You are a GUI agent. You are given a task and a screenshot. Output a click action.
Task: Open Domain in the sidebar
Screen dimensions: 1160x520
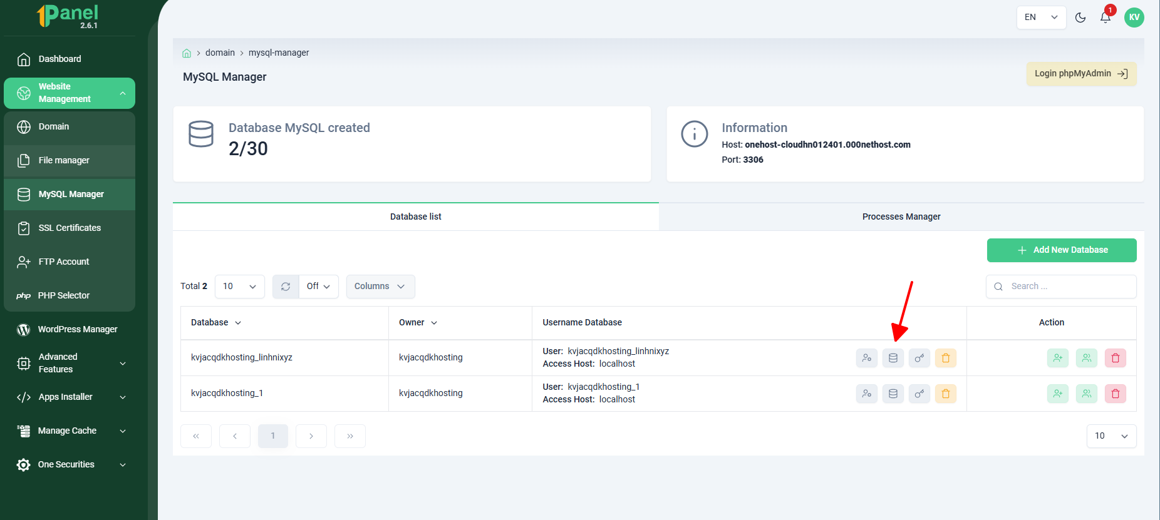[x=70, y=127]
